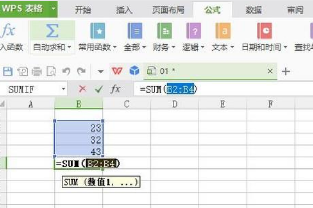The image size is (313, 208).
Task: Select column B header
Action: coord(79,104)
